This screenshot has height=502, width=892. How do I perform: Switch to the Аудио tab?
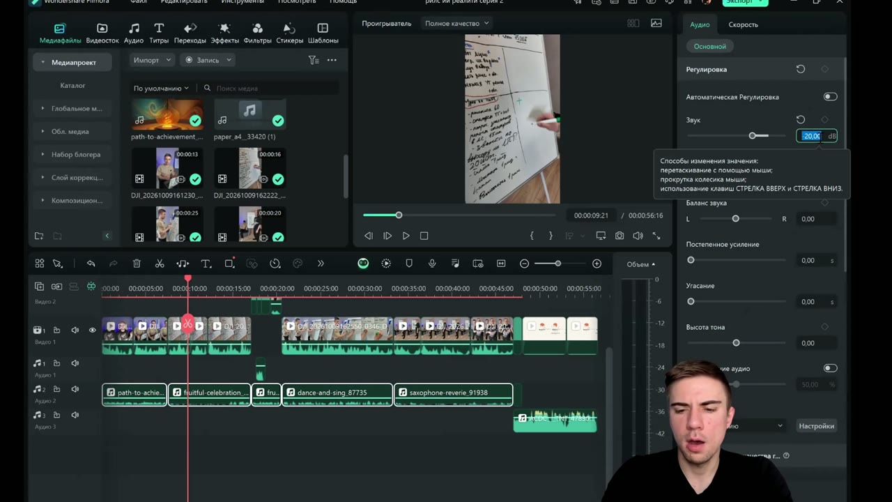point(700,24)
